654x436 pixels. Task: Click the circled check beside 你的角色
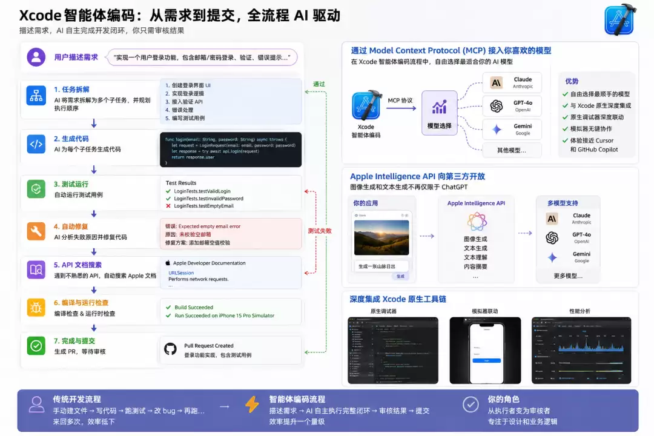(471, 405)
